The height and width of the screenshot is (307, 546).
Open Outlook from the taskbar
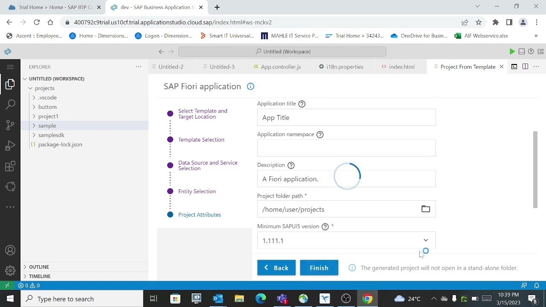(x=218, y=299)
